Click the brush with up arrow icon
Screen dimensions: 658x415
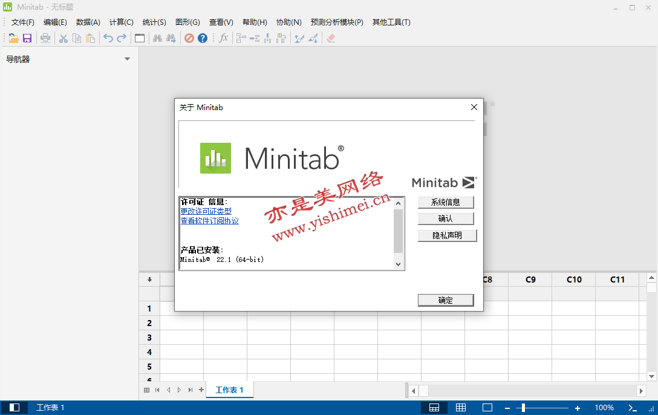click(x=299, y=38)
